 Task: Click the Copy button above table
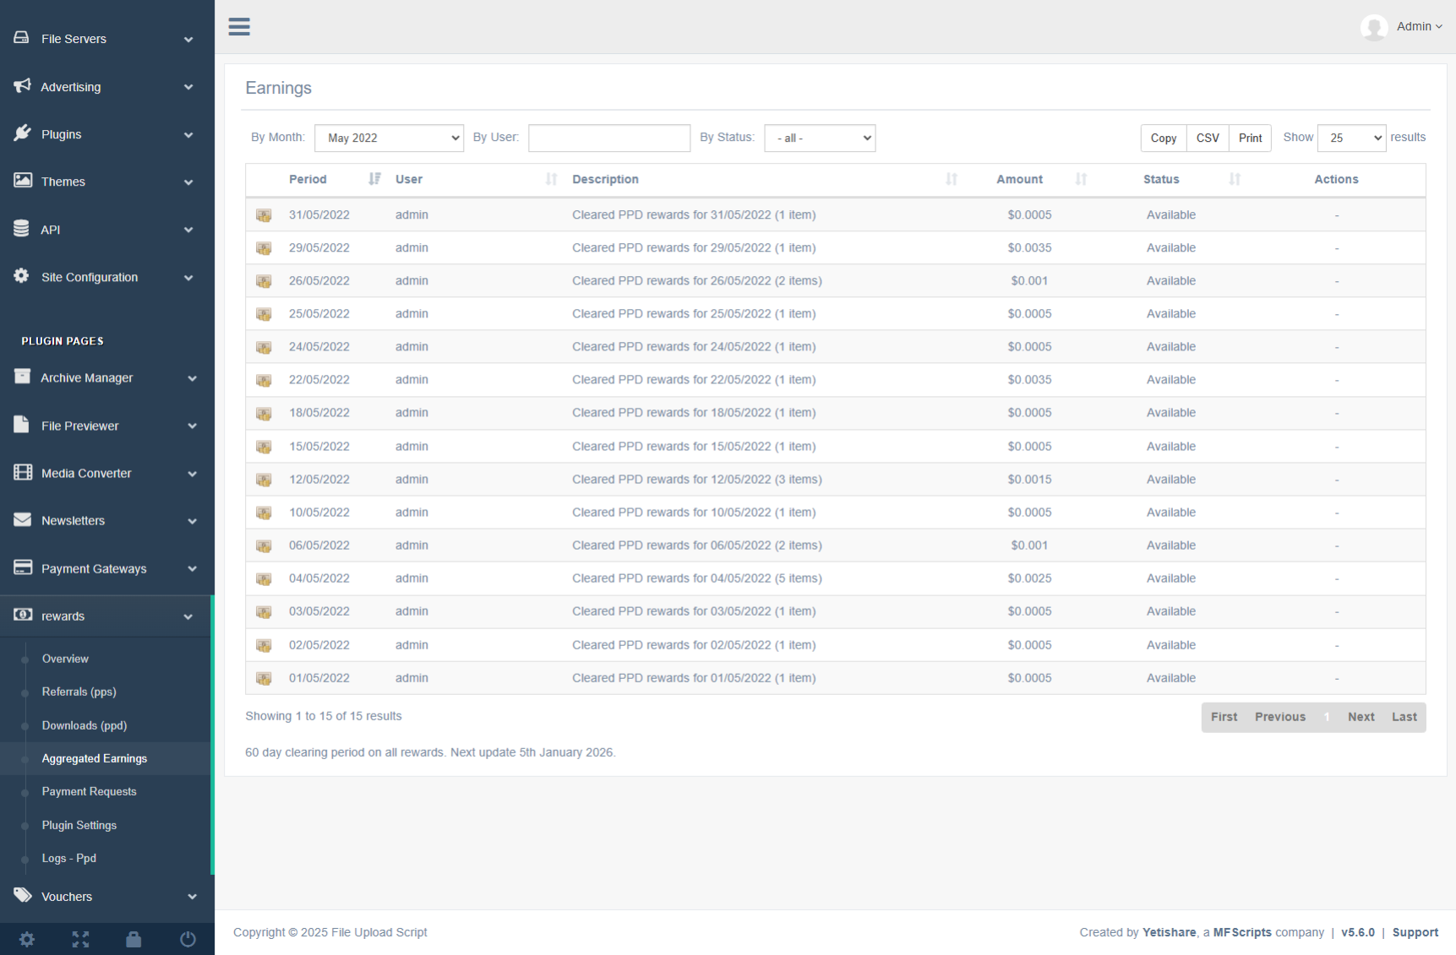(x=1163, y=138)
